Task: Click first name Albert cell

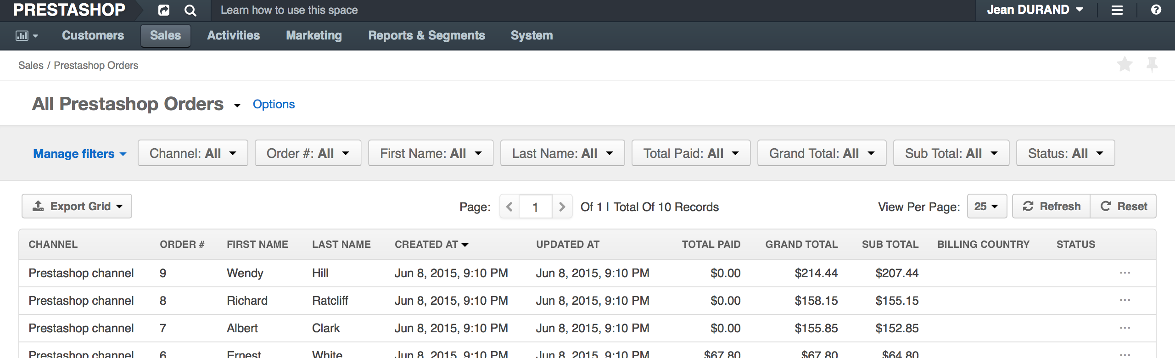Action: (x=242, y=328)
